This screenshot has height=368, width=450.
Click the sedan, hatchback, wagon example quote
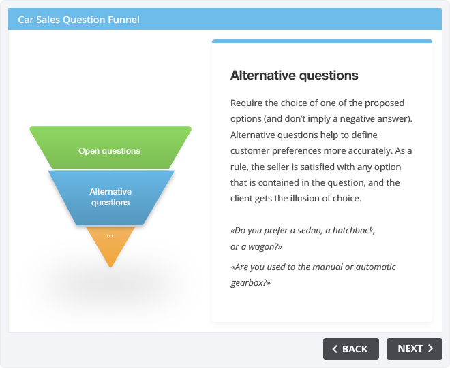(x=303, y=238)
